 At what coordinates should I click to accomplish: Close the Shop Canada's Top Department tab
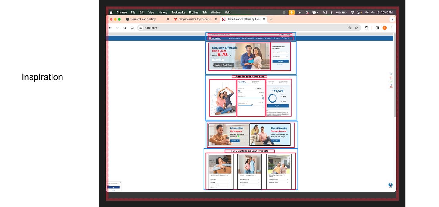click(216, 19)
